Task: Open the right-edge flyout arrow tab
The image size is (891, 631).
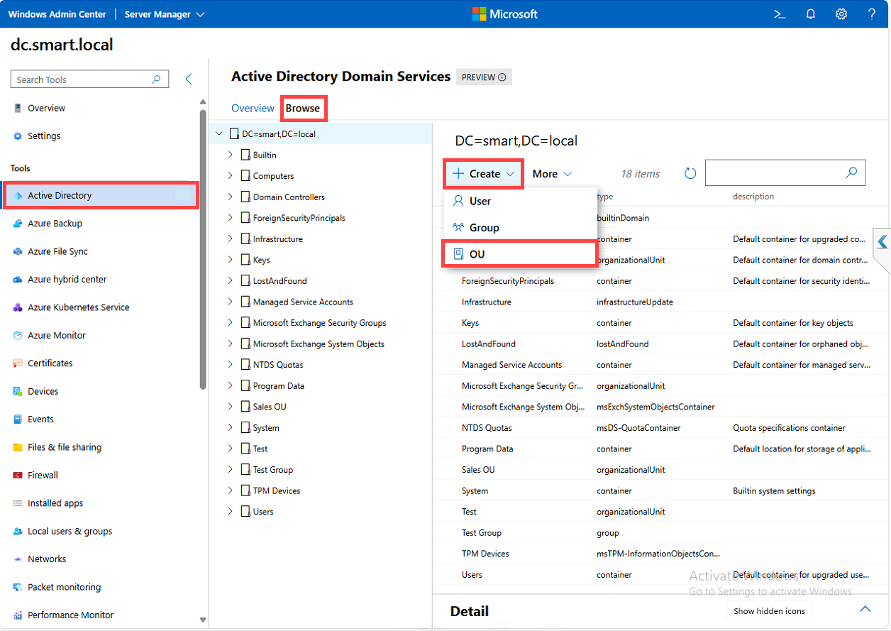Action: pyautogui.click(x=882, y=242)
